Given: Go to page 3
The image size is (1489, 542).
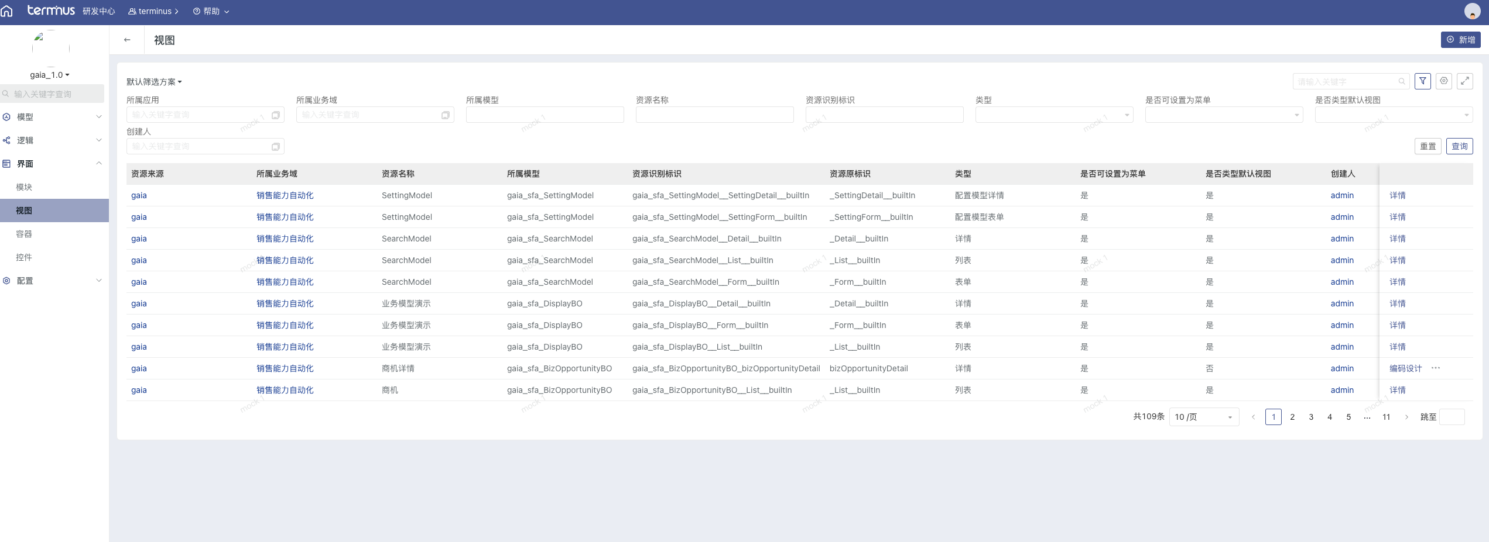Looking at the screenshot, I should [1311, 417].
